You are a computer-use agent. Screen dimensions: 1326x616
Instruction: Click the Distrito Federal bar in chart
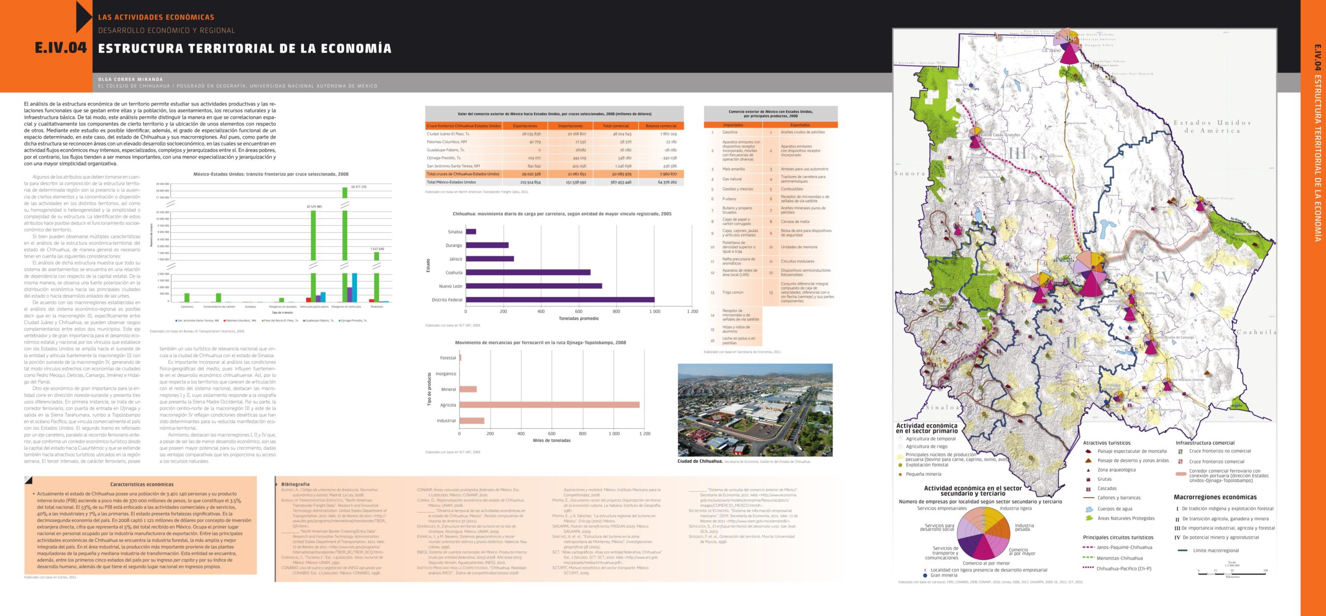[x=559, y=300]
